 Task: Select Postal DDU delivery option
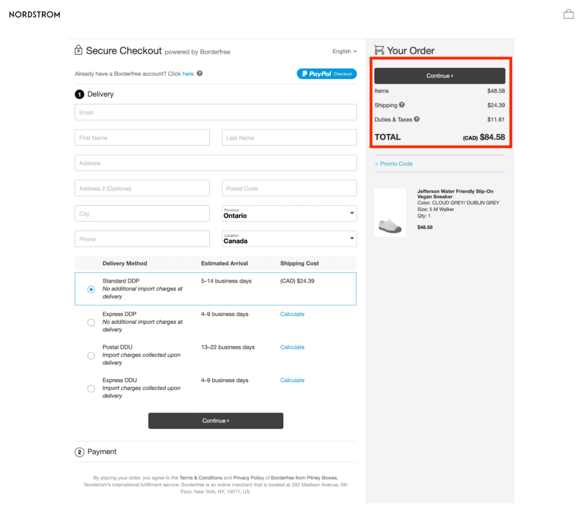tap(90, 356)
